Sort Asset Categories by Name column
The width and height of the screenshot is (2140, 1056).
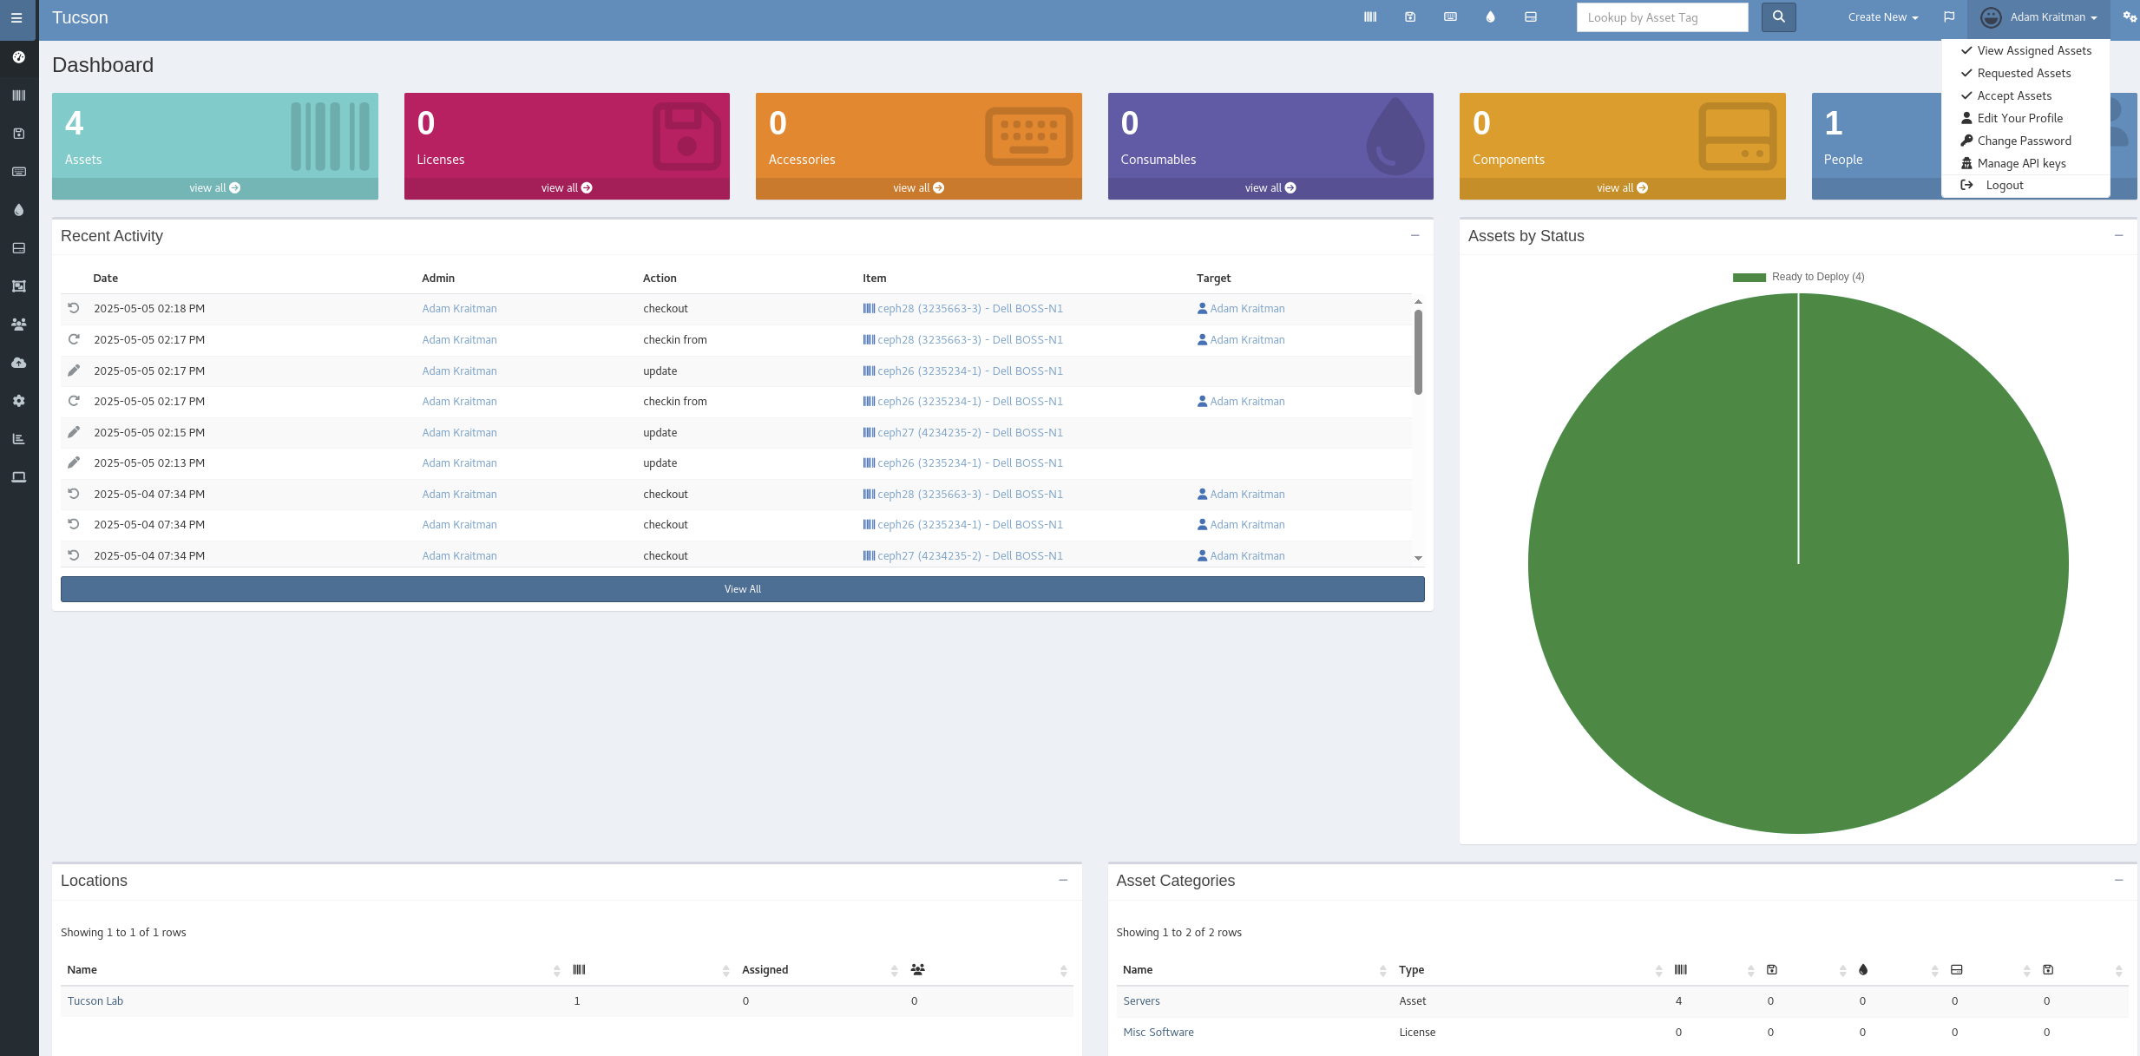coord(1138,970)
